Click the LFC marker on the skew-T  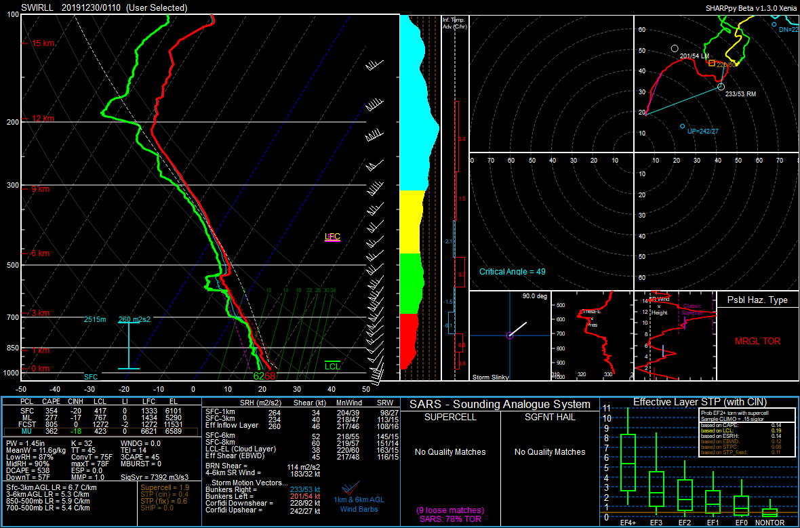(x=333, y=237)
